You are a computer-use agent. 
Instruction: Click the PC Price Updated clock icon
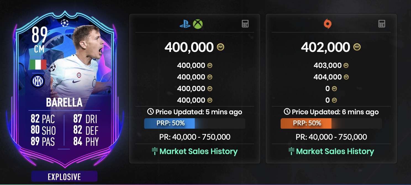(287, 112)
